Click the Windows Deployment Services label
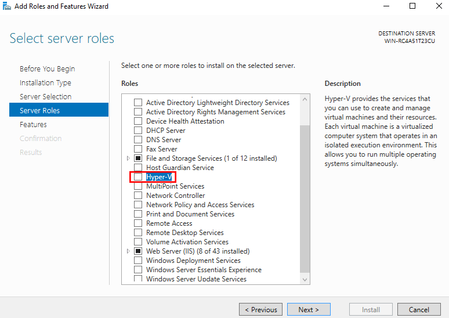 (193, 261)
